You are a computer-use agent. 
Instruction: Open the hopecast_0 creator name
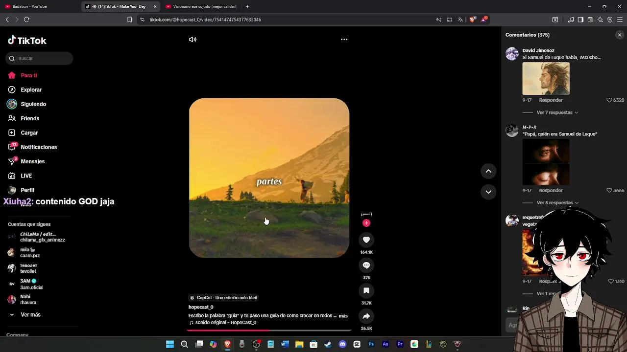click(x=201, y=307)
